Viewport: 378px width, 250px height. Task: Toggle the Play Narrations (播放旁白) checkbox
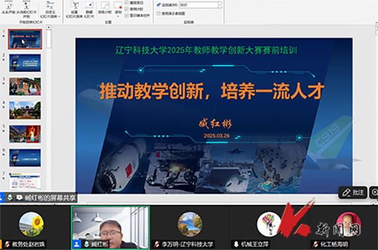pos(127,3)
